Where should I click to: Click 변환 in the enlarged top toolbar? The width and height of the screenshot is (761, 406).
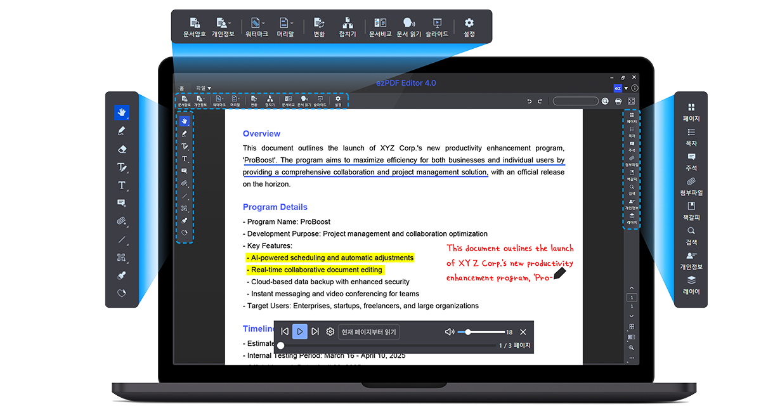click(319, 27)
